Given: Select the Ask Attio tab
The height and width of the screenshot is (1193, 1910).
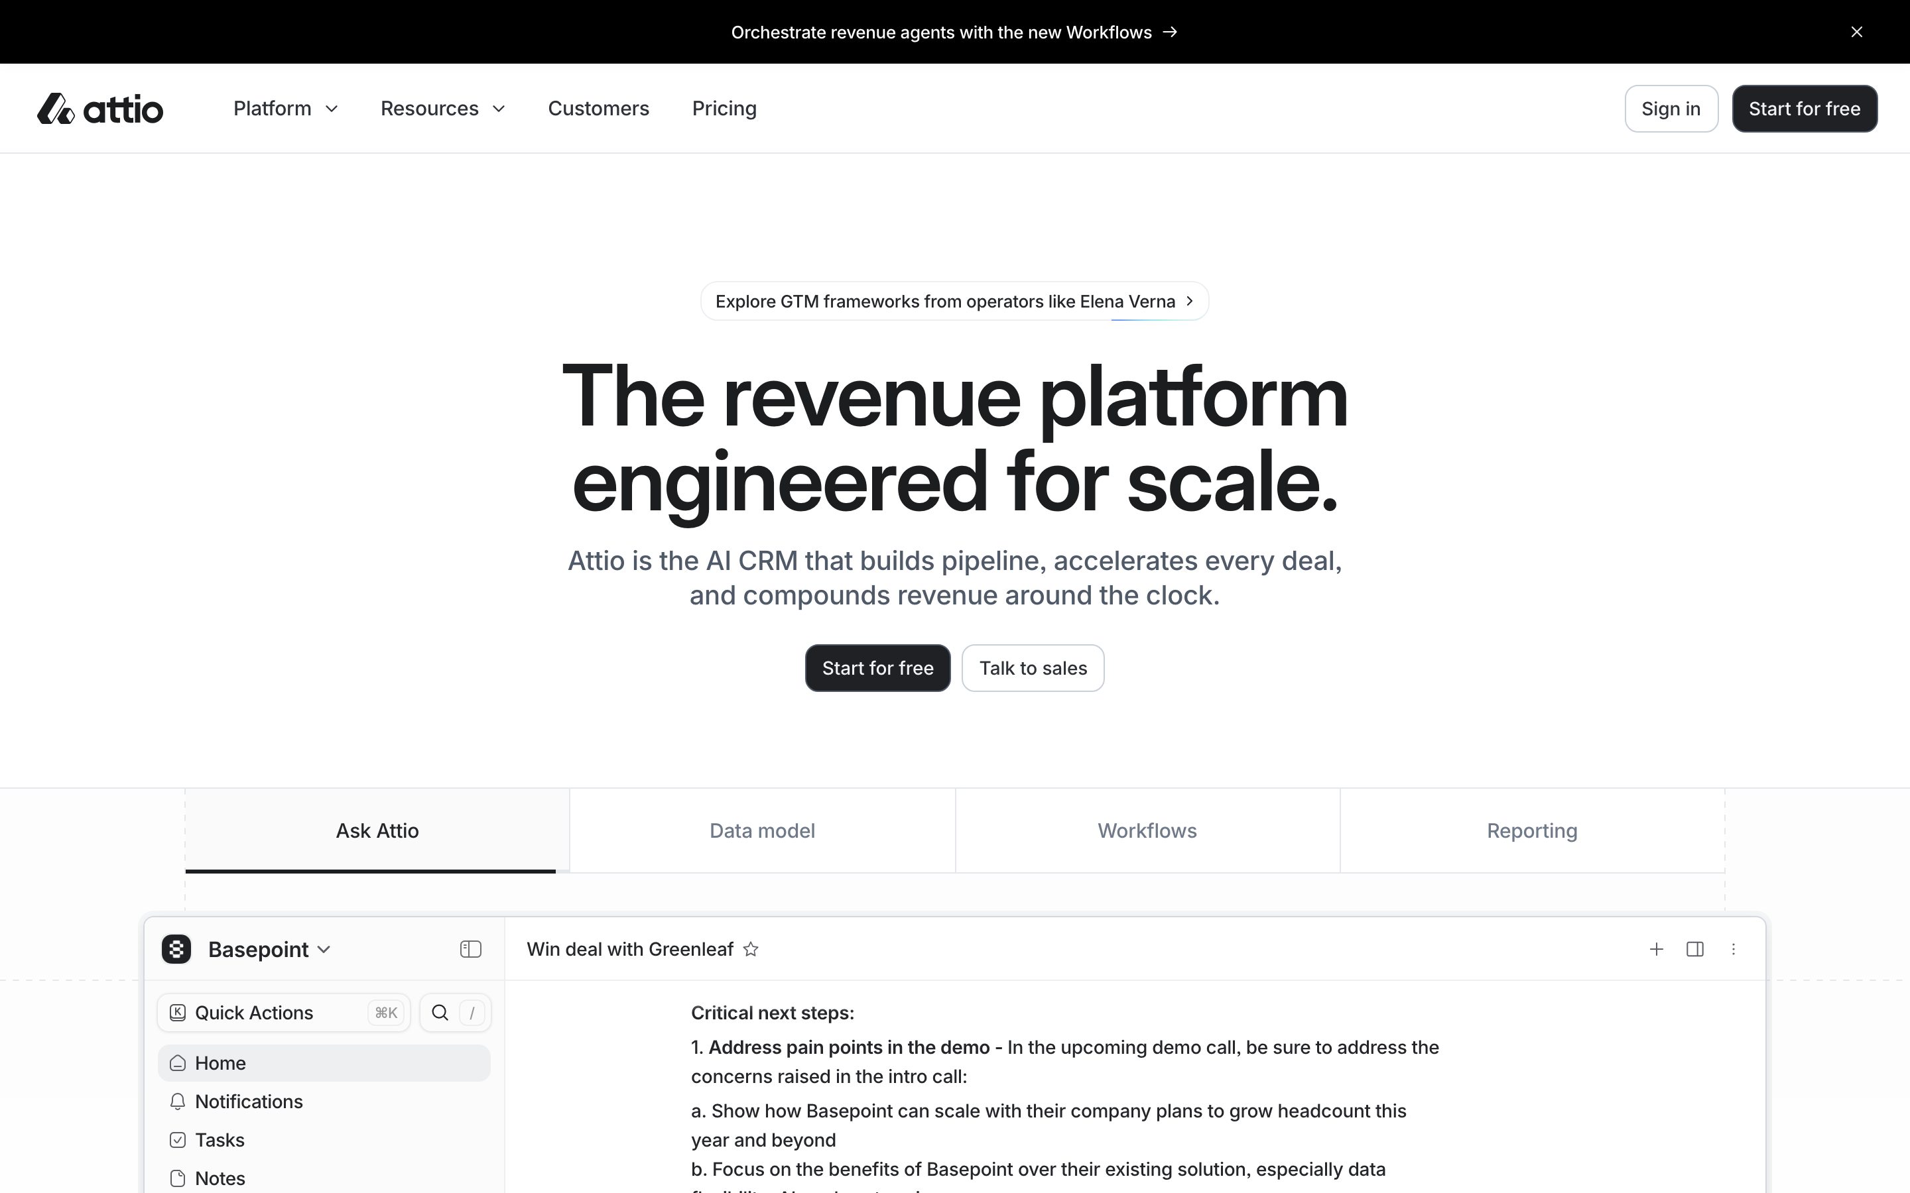Looking at the screenshot, I should (377, 831).
